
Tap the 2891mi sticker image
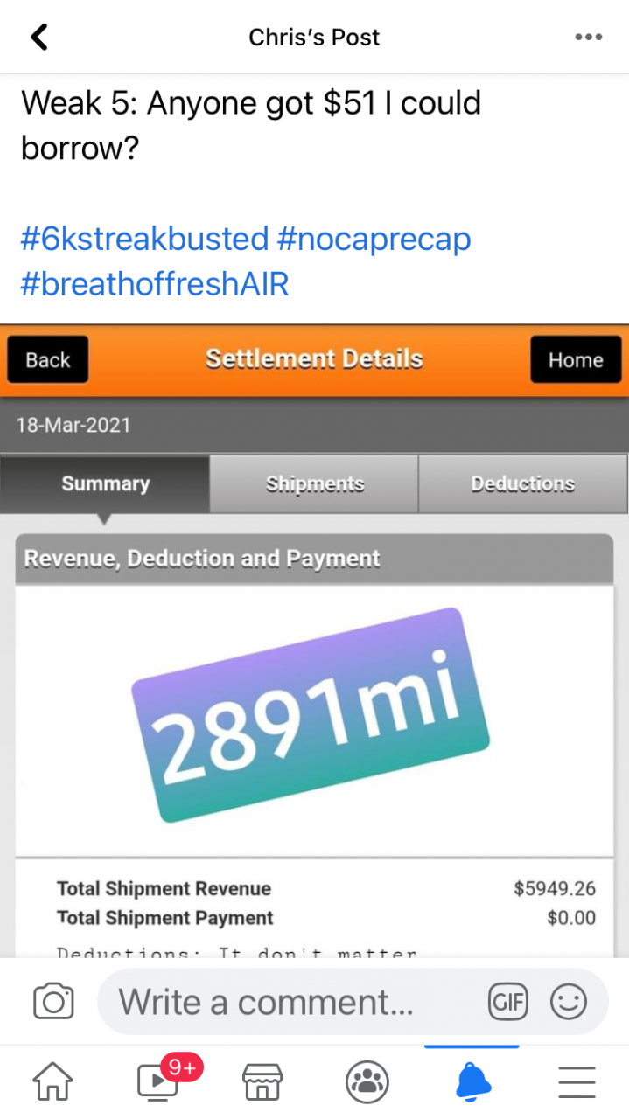310,714
